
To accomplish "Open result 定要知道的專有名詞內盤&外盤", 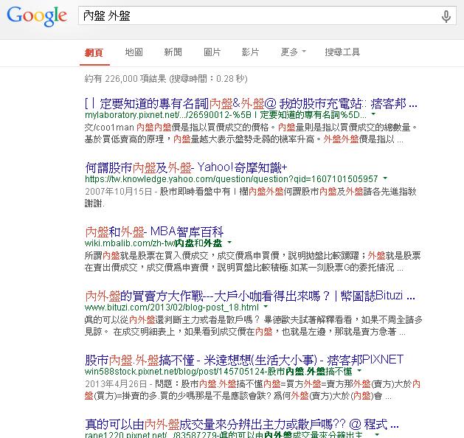I will point(251,104).
